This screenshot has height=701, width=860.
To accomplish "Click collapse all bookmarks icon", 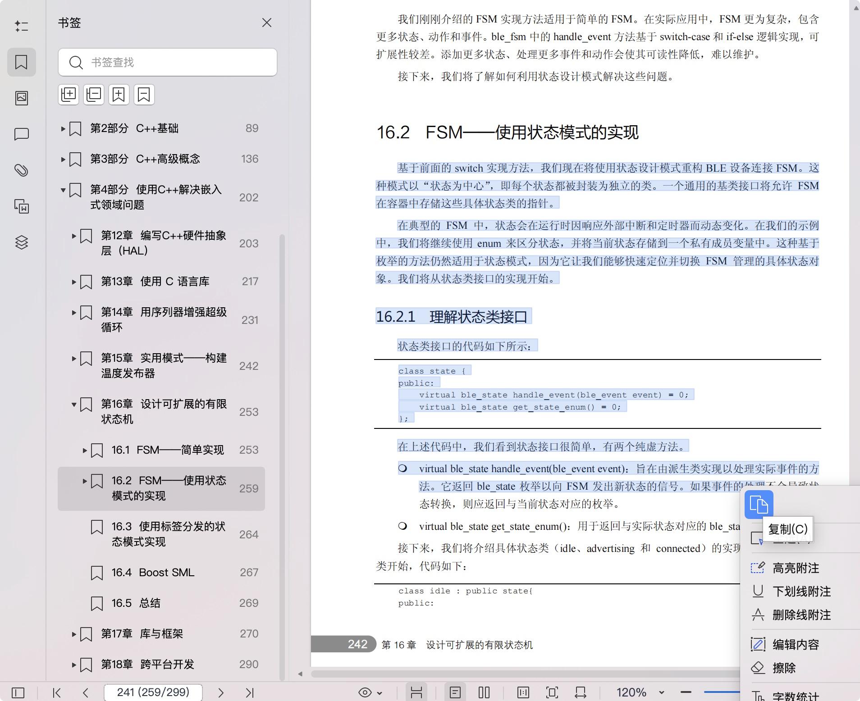I will coord(94,95).
